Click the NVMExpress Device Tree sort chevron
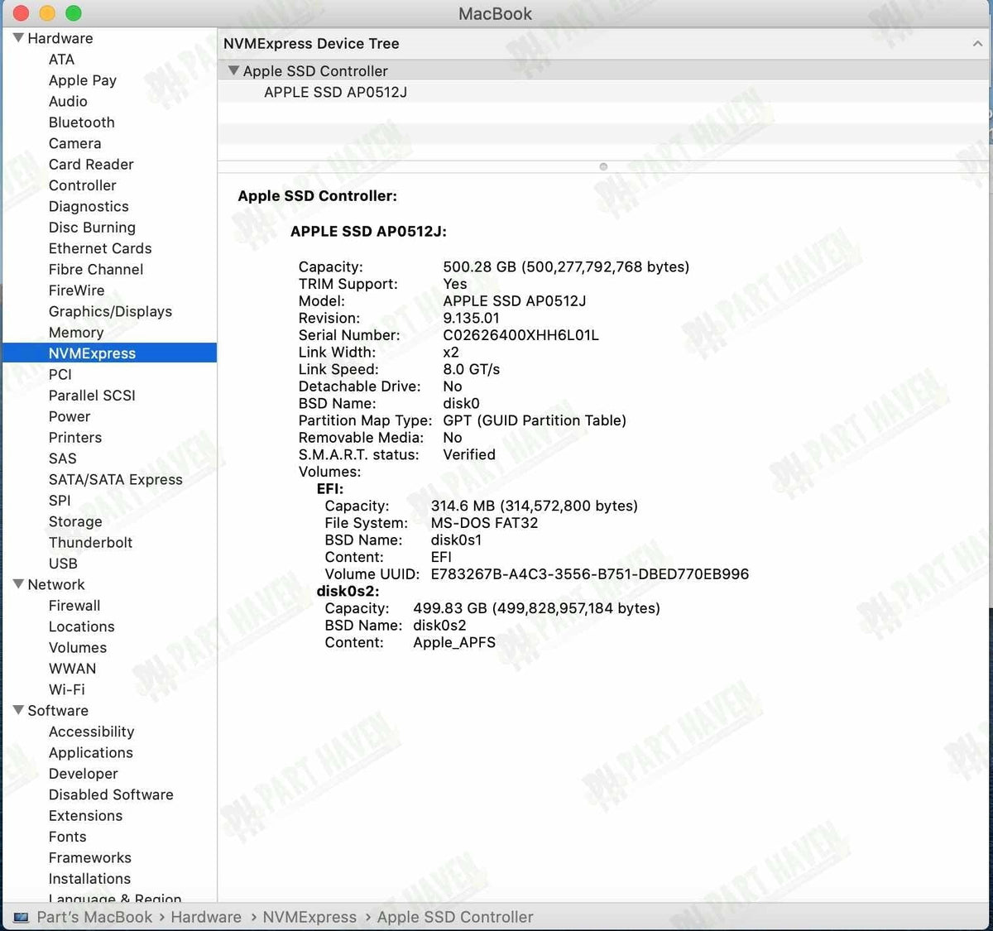Image resolution: width=993 pixels, height=931 pixels. pyautogui.click(x=977, y=44)
